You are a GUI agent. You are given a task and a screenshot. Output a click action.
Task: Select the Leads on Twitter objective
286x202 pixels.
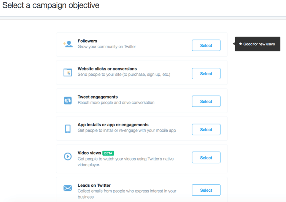(206, 190)
